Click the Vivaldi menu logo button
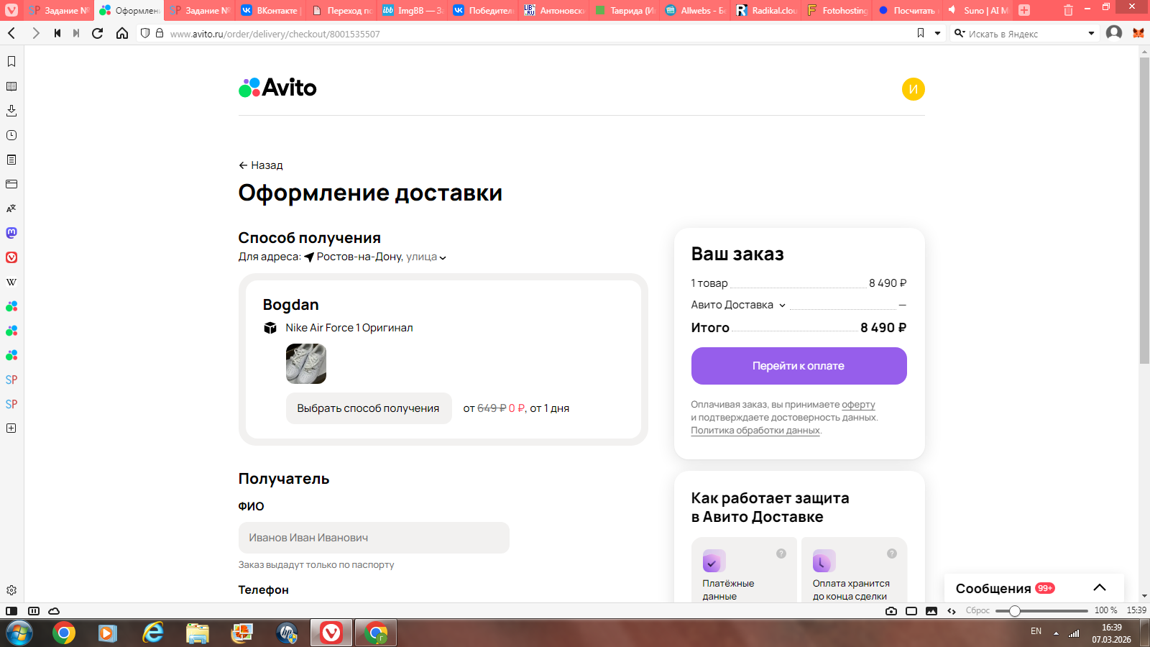This screenshot has width=1150, height=647. [11, 10]
